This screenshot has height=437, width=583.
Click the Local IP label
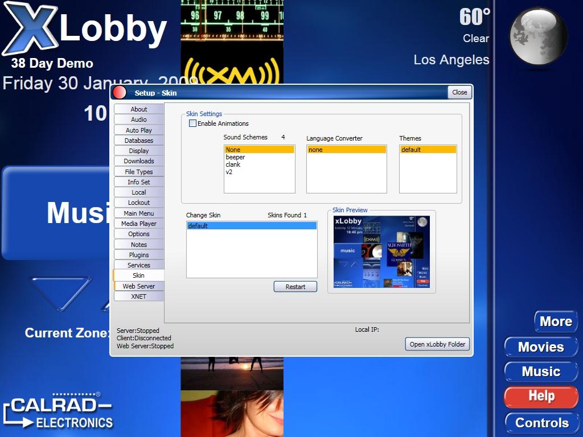367,329
